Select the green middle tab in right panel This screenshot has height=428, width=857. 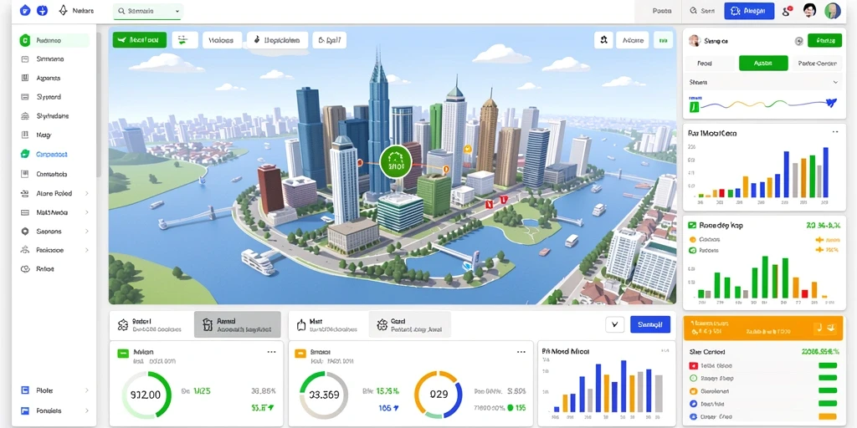(x=763, y=64)
